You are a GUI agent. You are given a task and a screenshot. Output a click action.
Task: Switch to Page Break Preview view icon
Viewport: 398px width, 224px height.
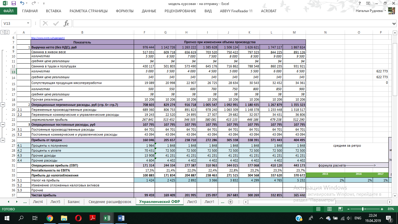click(340, 209)
